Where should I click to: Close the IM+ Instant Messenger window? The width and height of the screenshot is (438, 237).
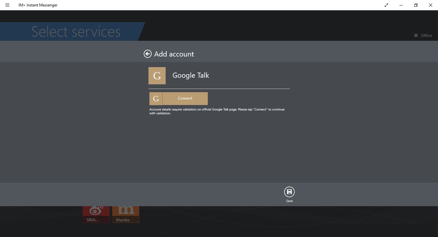tap(431, 5)
